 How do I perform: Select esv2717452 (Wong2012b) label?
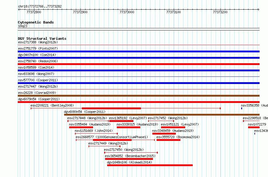point(168,118)
